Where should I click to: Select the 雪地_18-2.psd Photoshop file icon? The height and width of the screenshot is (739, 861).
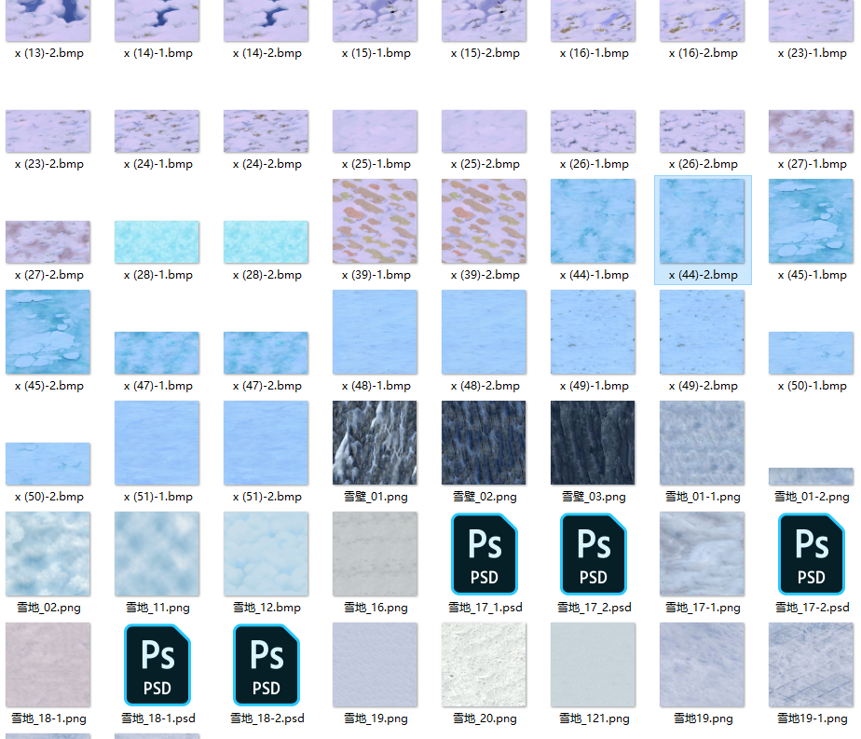tap(266, 664)
